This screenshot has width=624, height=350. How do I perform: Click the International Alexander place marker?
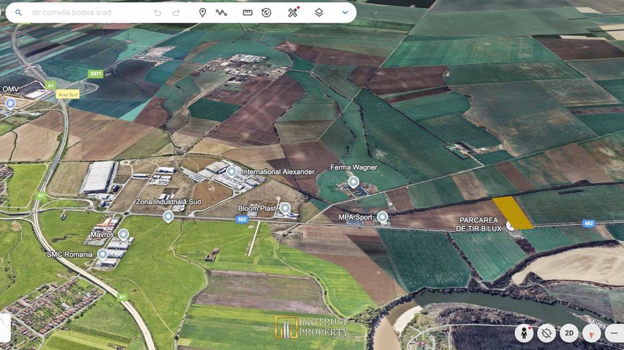[232, 171]
